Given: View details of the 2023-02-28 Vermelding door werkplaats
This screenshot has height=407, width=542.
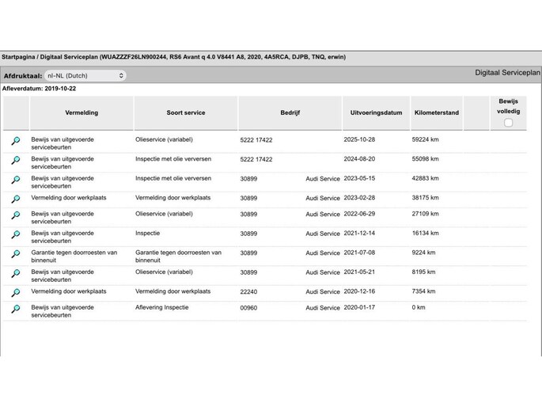Looking at the screenshot, I should pyautogui.click(x=15, y=199).
